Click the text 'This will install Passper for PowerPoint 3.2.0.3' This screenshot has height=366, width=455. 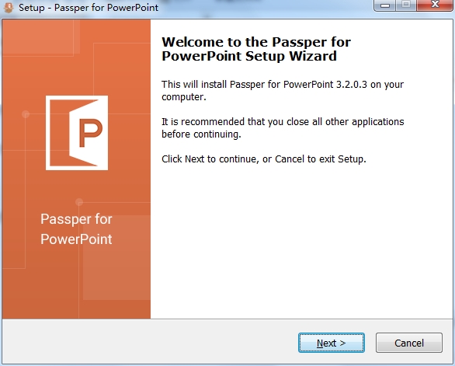click(x=264, y=84)
